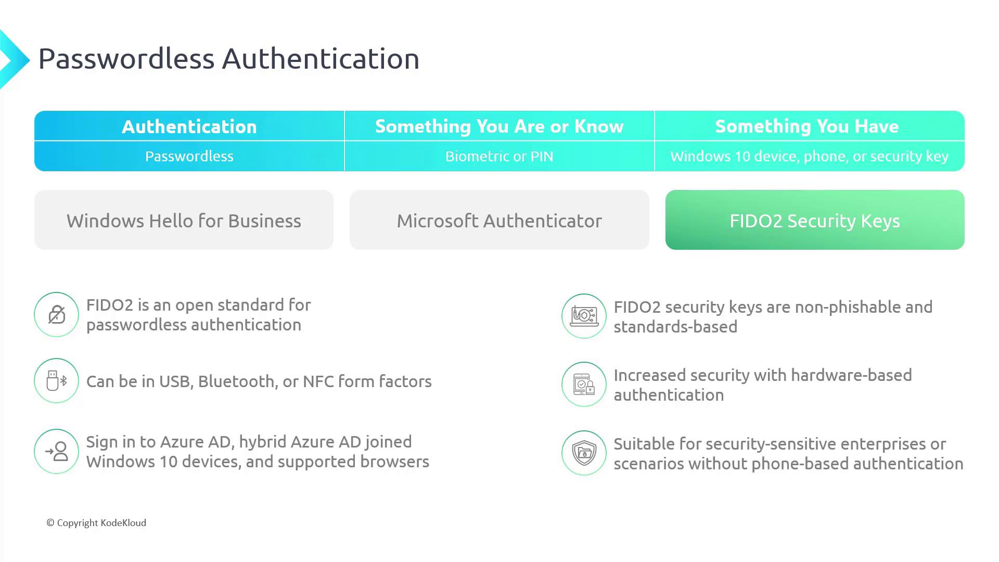Viewport: 999px width, 562px height.
Task: Open the FIDO2 Security Keys tab
Action: (814, 220)
